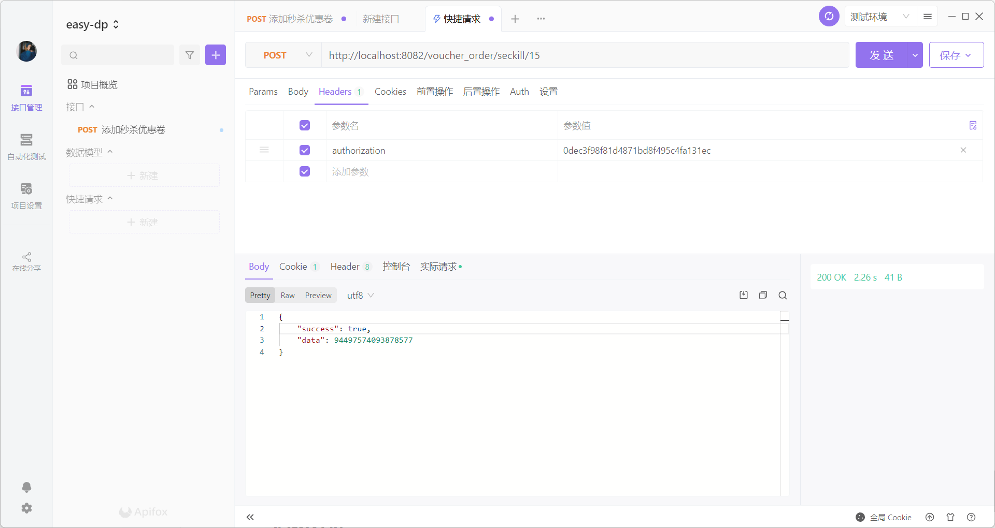Switch response view to Raw
This screenshot has width=995, height=528.
pyautogui.click(x=288, y=295)
